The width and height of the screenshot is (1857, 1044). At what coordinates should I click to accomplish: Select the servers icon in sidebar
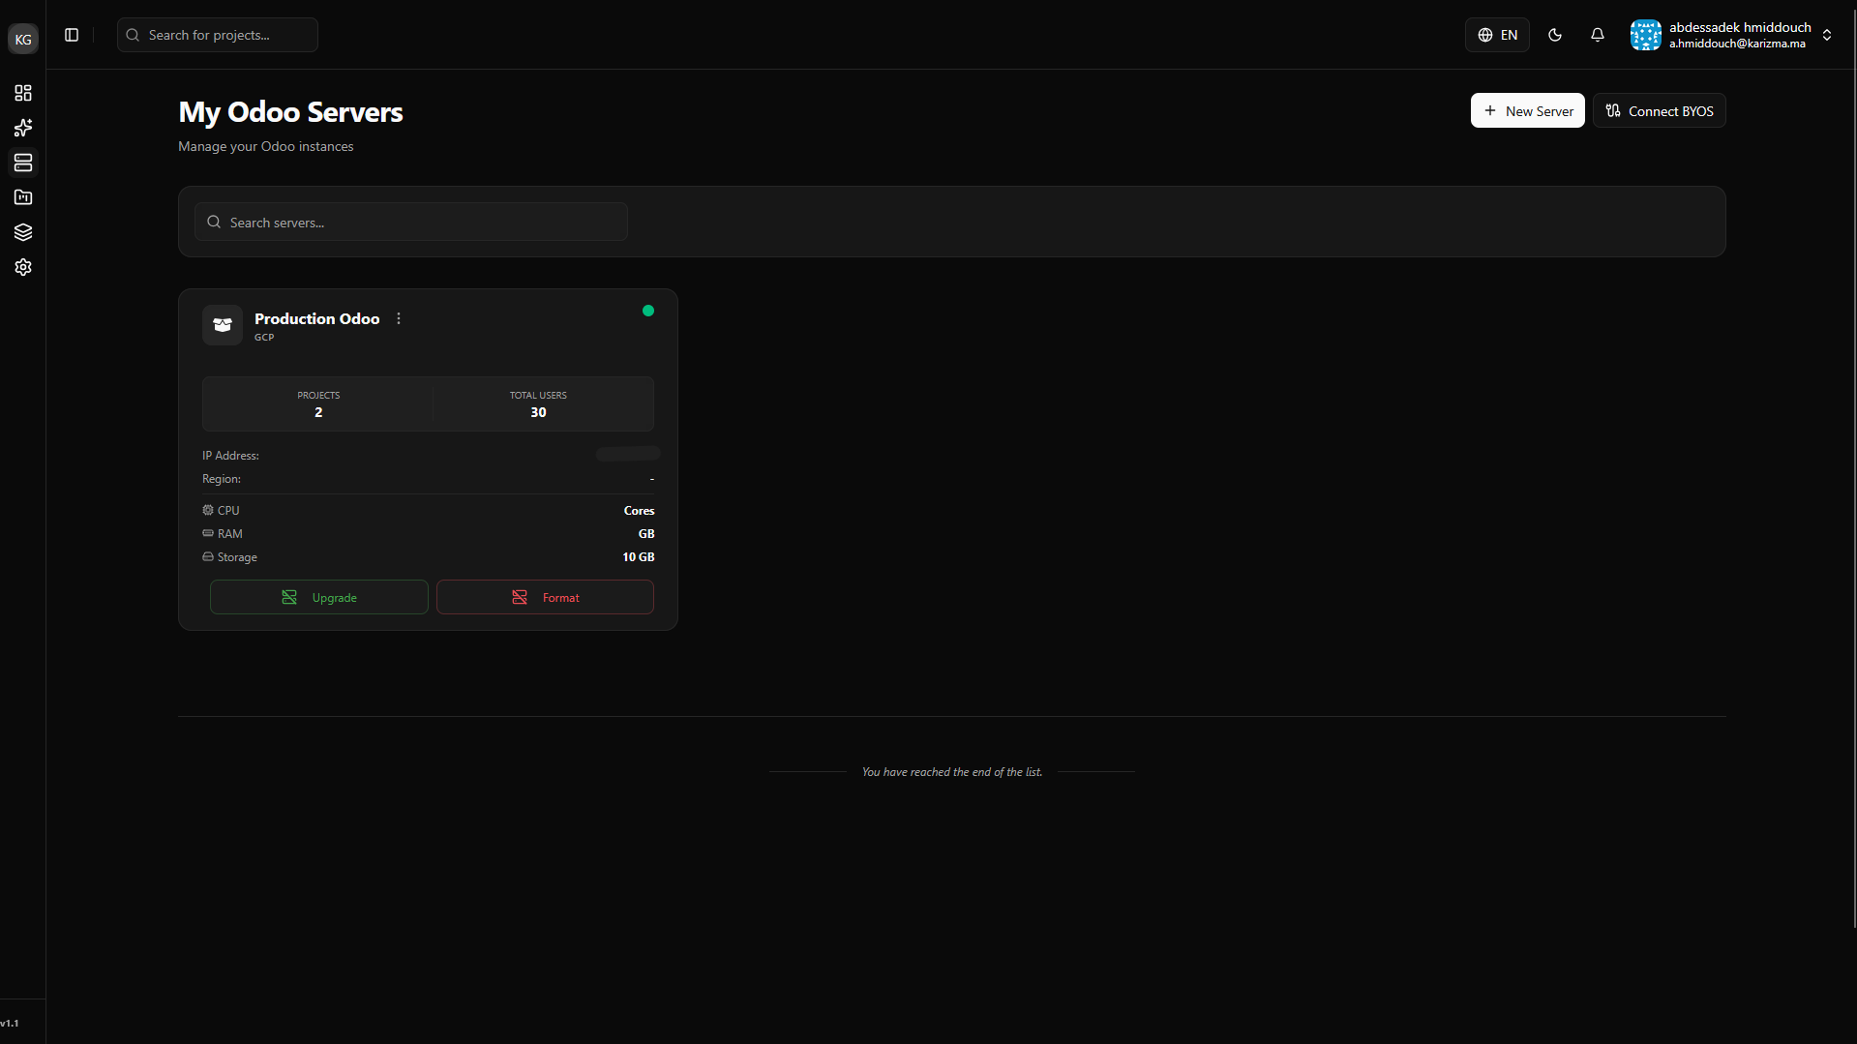click(23, 163)
